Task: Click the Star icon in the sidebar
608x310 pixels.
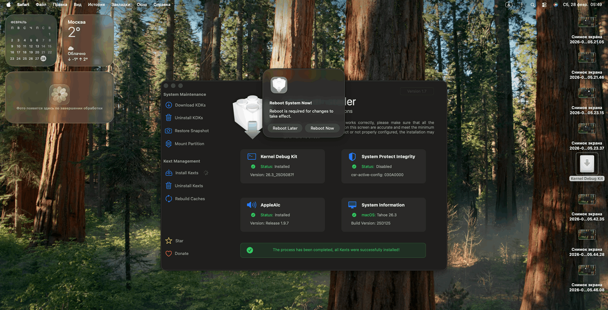Action: click(169, 241)
